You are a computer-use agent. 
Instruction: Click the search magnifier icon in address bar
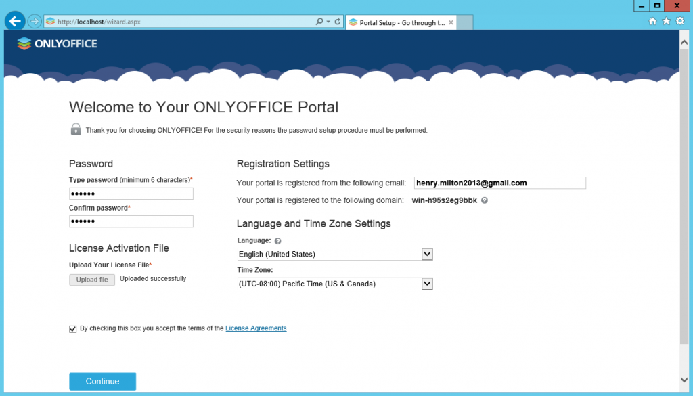click(319, 21)
